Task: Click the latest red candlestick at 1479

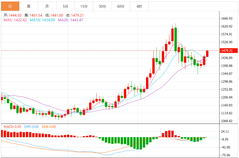Action: click(x=207, y=54)
